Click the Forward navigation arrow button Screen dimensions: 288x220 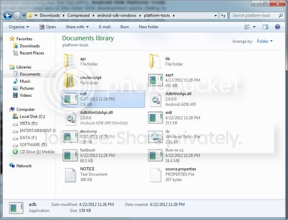click(17, 16)
